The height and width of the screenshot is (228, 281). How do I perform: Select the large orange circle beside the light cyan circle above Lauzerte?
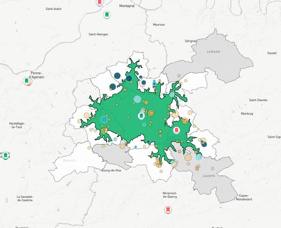click(188, 157)
